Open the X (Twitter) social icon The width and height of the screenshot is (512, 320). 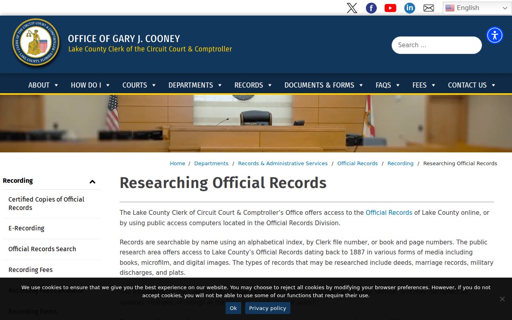(352, 8)
